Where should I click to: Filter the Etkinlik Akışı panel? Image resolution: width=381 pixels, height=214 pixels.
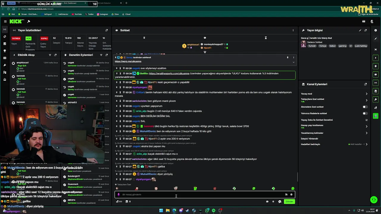[50, 55]
